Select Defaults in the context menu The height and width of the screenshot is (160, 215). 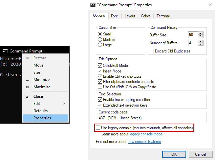click(x=41, y=111)
